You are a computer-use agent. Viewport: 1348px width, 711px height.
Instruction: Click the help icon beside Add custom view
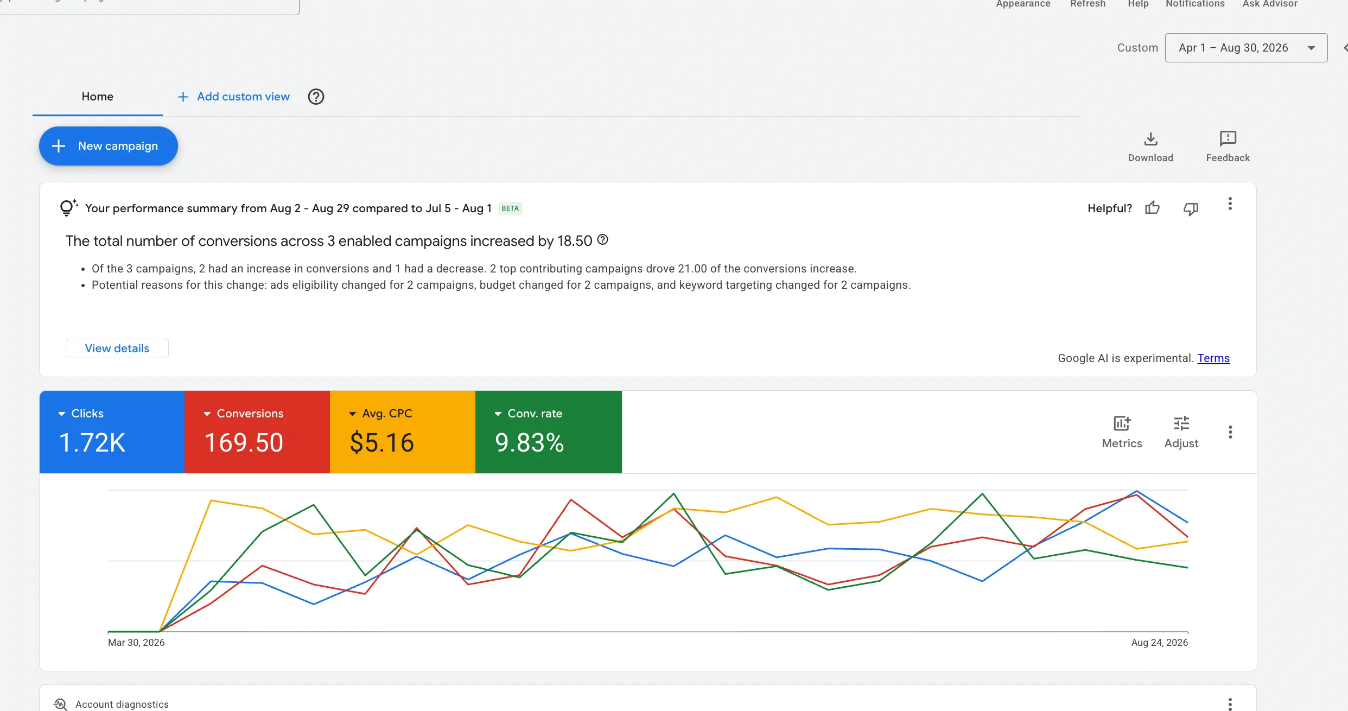(x=316, y=97)
